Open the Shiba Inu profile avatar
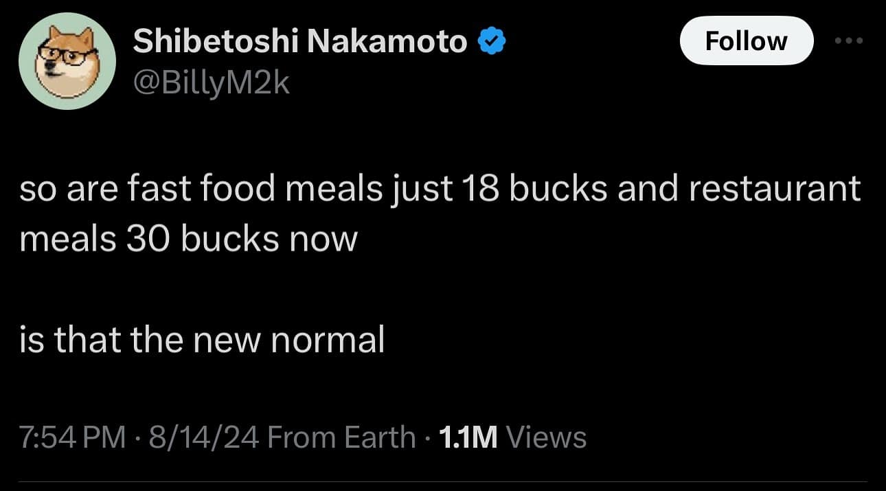The height and width of the screenshot is (491, 886). [65, 64]
